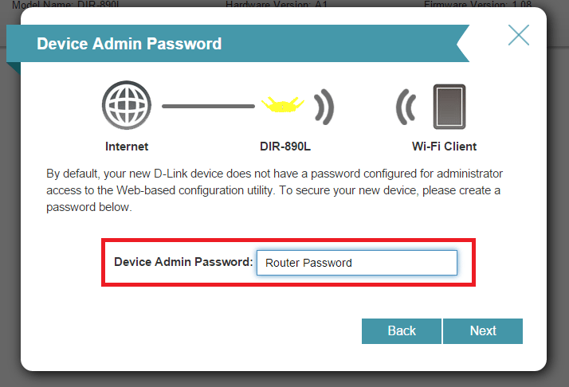Screen dimensions: 569x387
Task: Click the folded ribbon corner of the banner
Action: [x=14, y=68]
